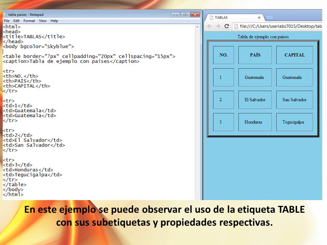
Task: Minimize the Notepad window
Action: pos(175,15)
